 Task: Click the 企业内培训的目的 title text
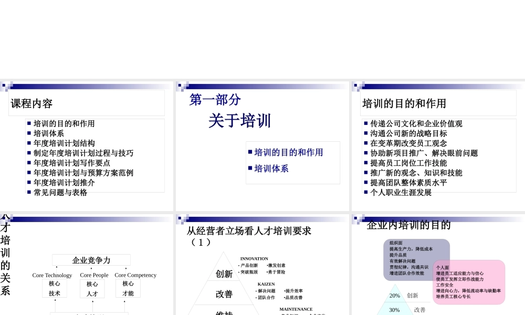pos(409,225)
